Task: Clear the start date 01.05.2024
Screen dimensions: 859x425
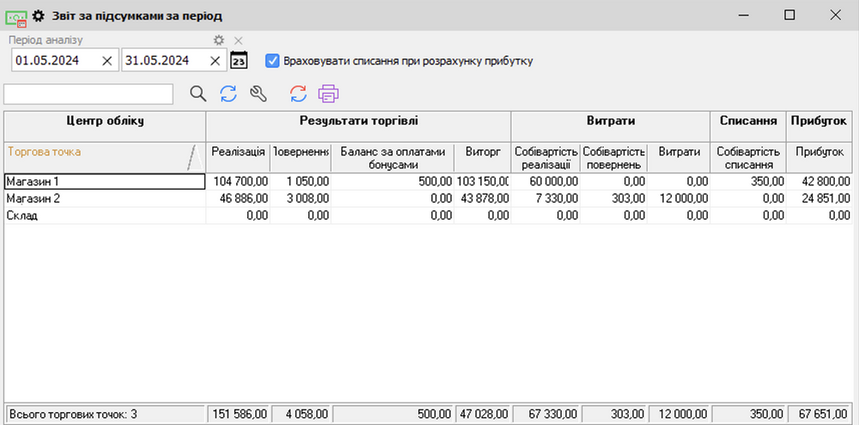Action: click(x=107, y=60)
